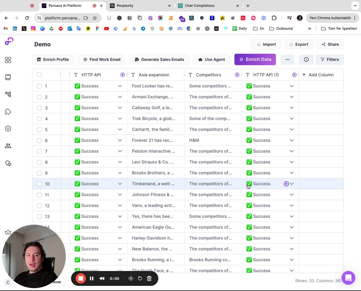The height and width of the screenshot is (291, 361).
Task: Open the Daily bookmark
Action: click(240, 28)
